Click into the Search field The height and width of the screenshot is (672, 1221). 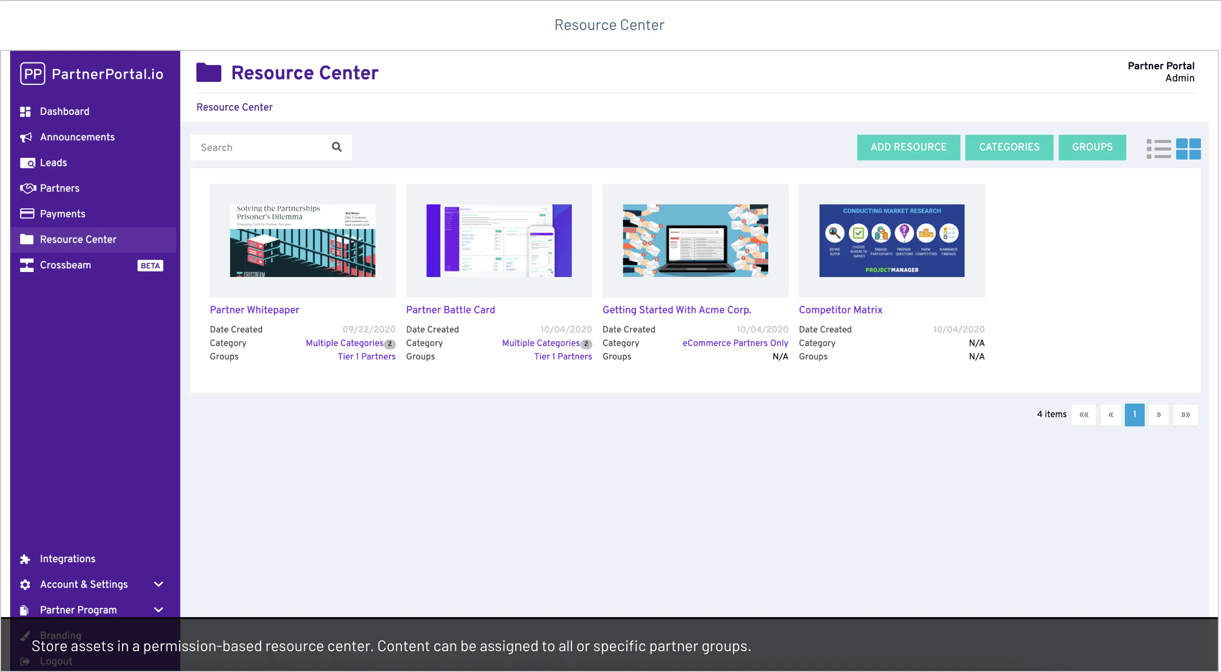pos(262,147)
